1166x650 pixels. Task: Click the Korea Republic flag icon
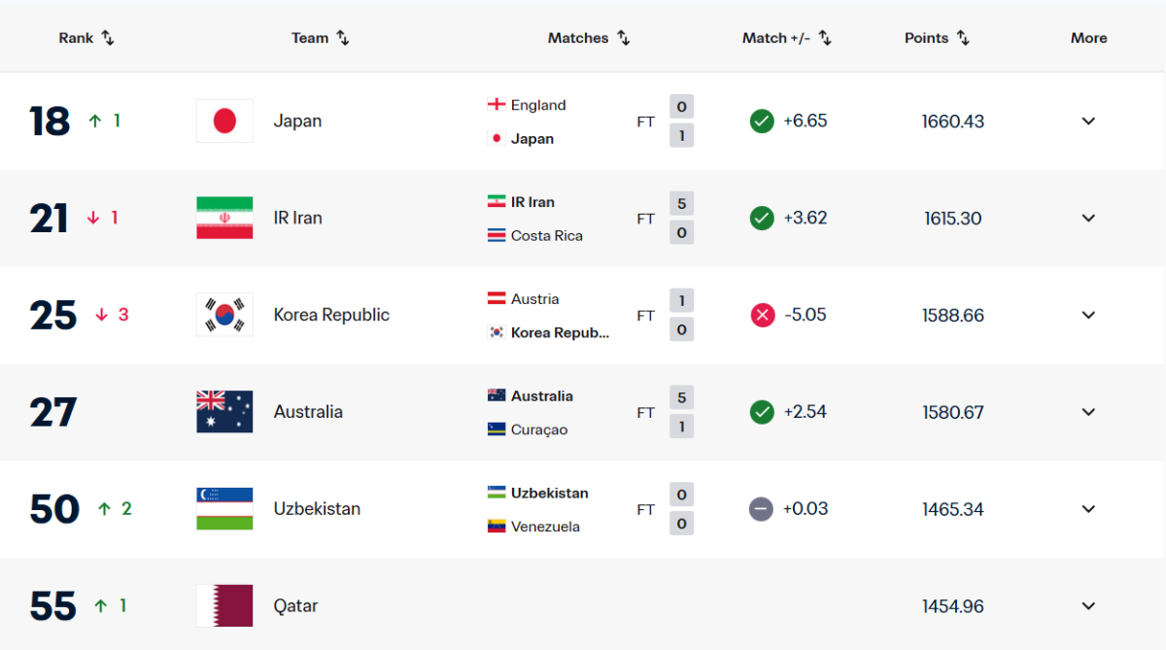[x=224, y=315]
